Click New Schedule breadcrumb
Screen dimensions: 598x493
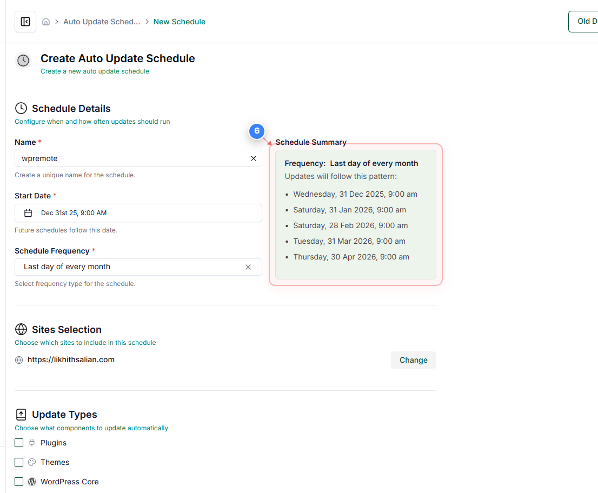pyautogui.click(x=180, y=22)
